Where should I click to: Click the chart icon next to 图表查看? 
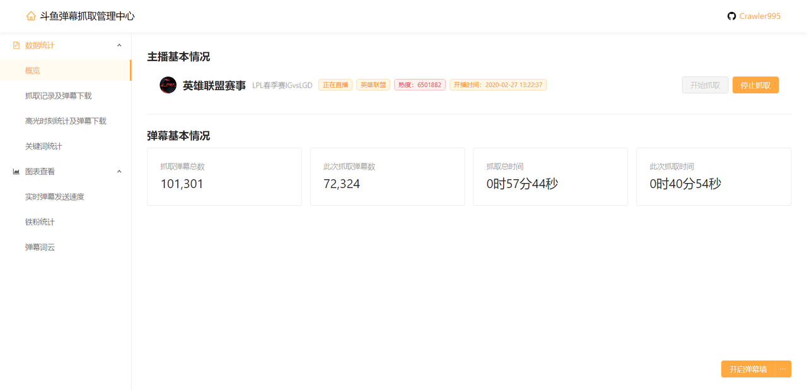point(16,172)
